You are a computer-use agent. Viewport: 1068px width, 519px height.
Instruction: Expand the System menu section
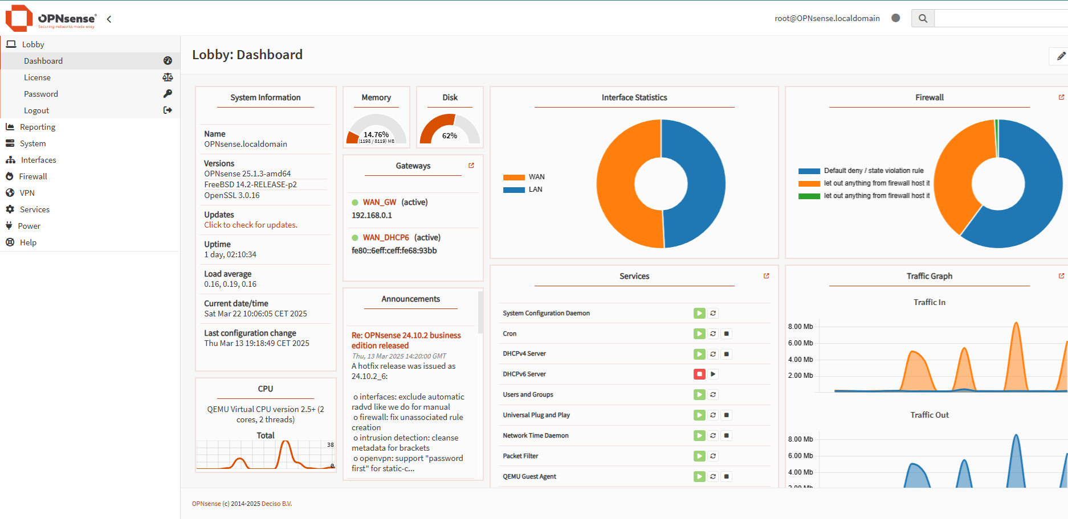90,143
